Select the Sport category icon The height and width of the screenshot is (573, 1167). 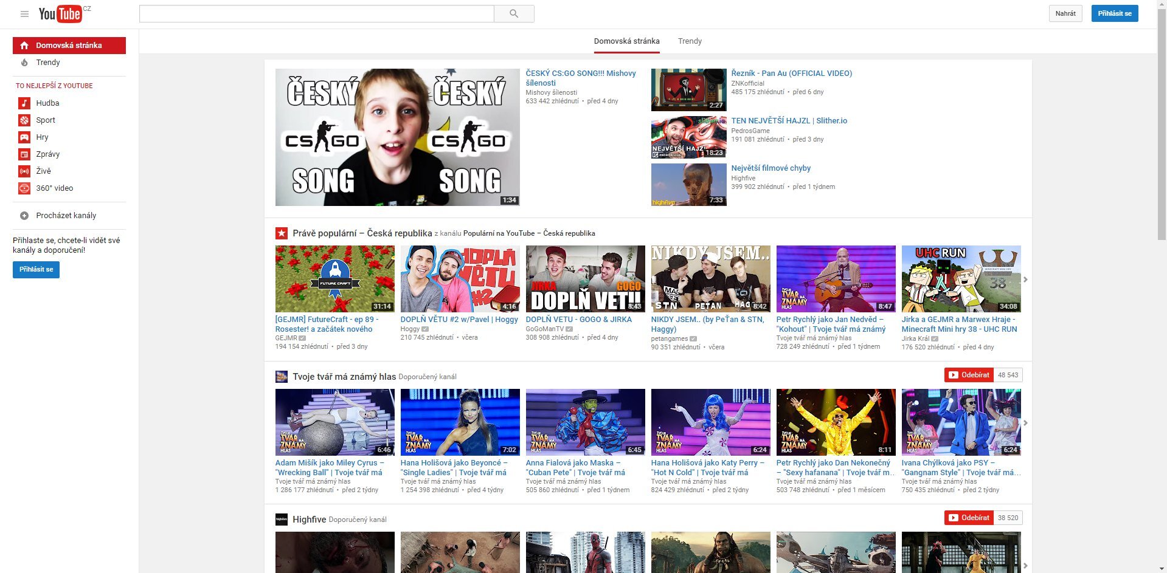24,120
